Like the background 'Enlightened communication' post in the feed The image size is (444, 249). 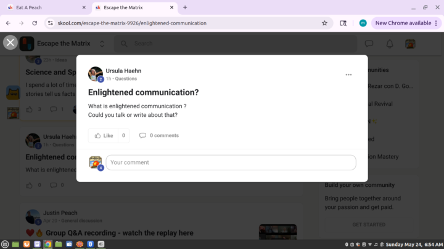pos(29,185)
